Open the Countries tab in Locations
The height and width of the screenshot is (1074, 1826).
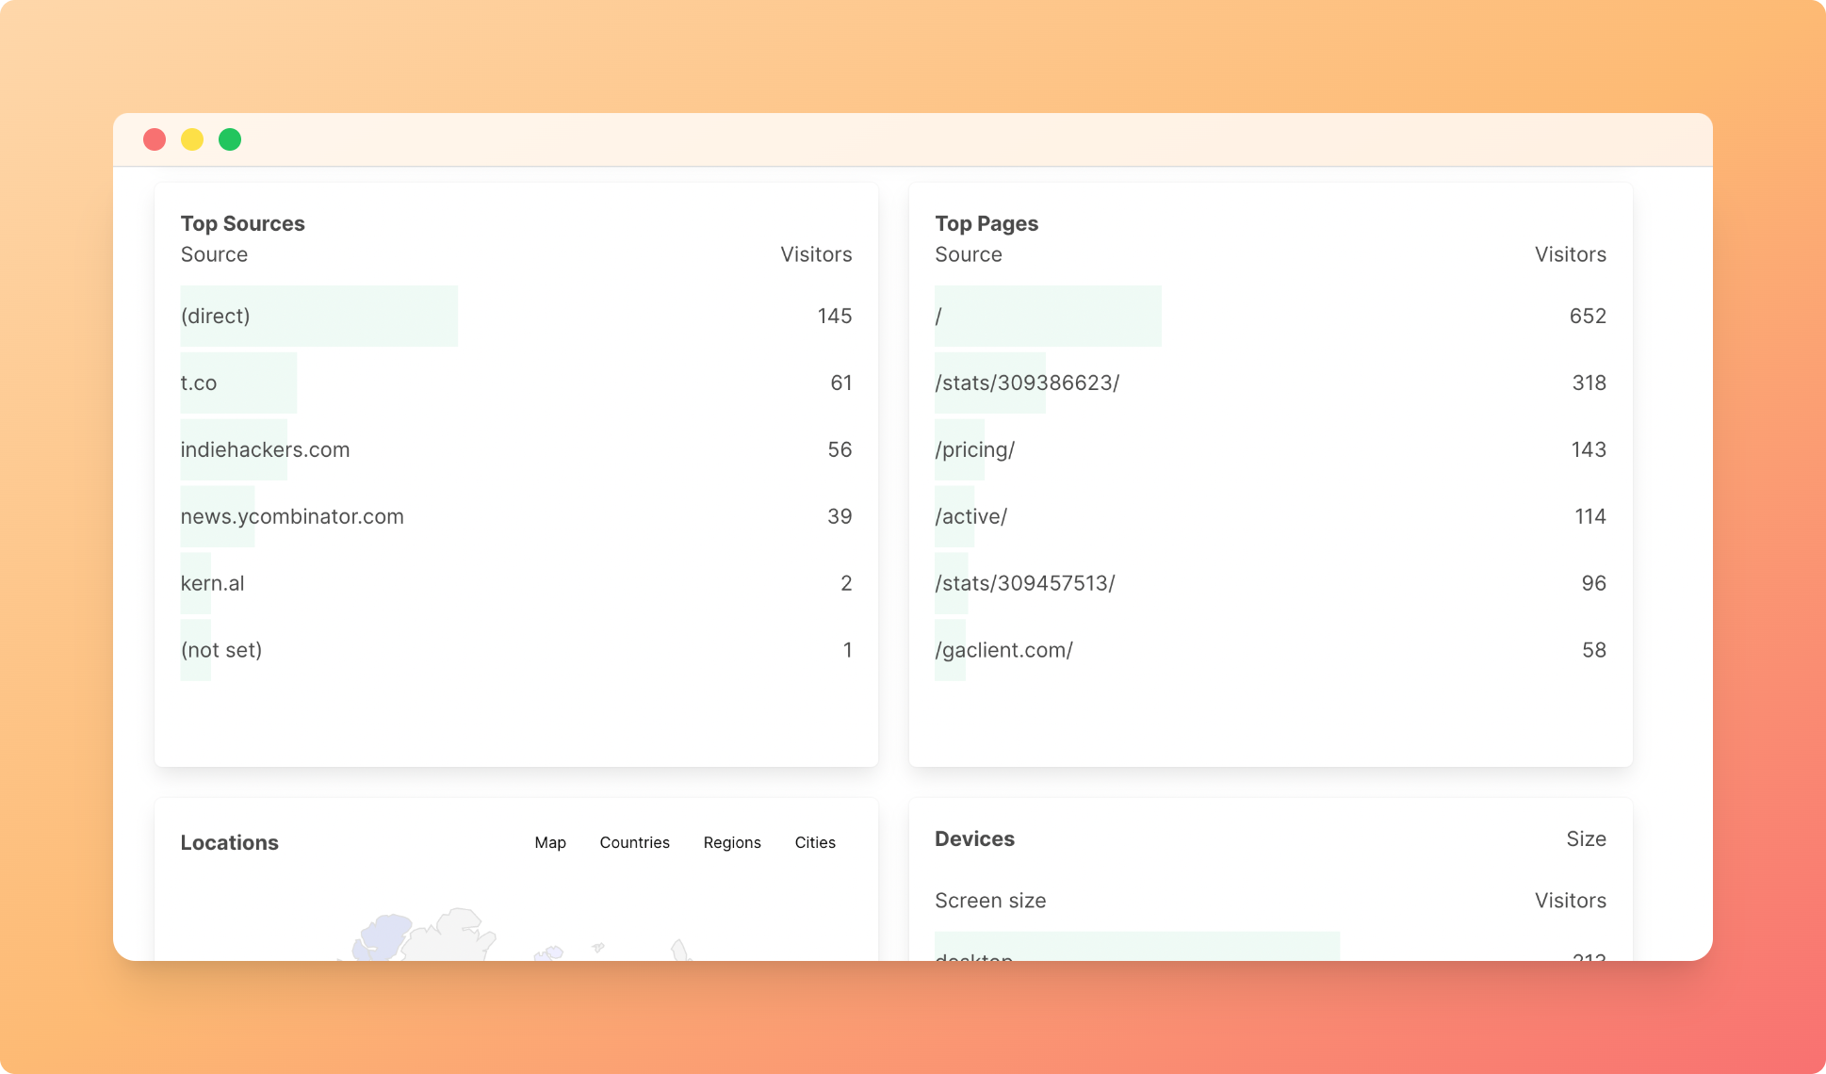(634, 842)
